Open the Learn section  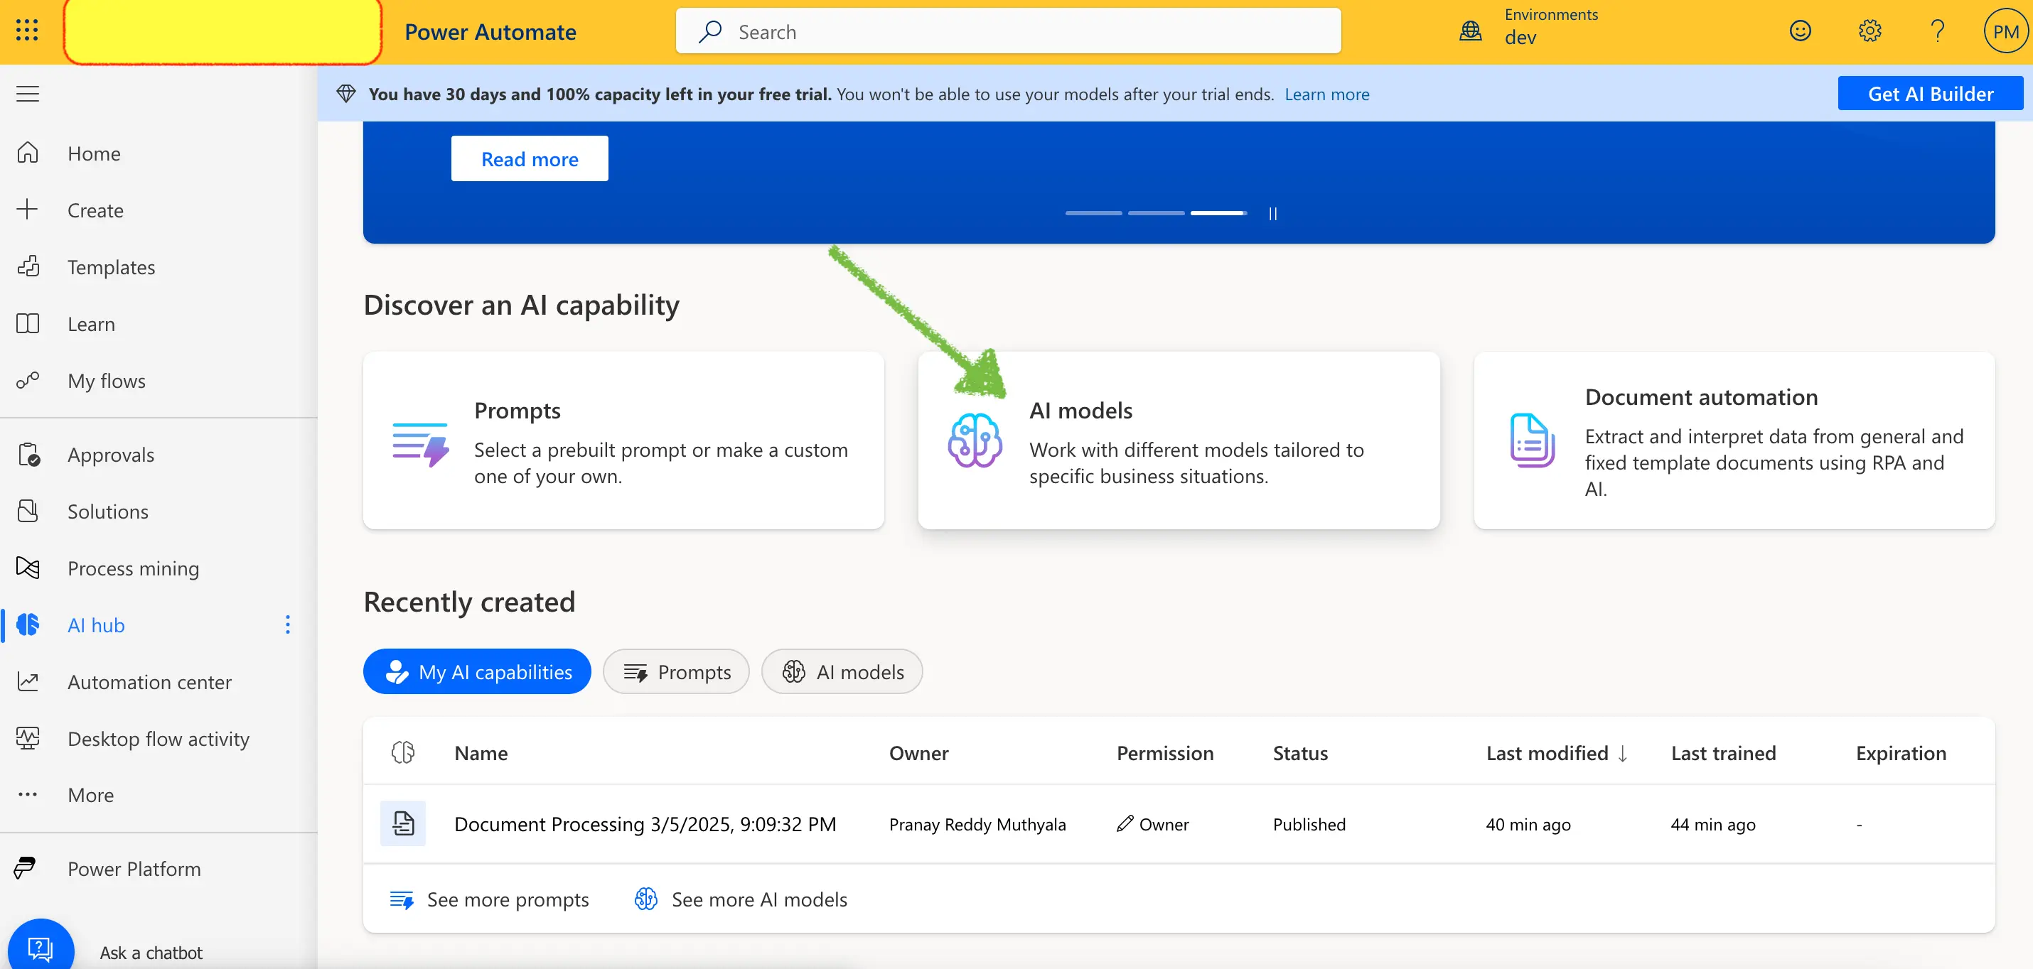pyautogui.click(x=91, y=323)
